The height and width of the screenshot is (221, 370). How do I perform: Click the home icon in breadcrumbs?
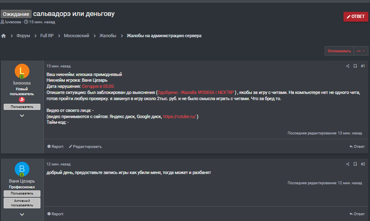[4, 36]
